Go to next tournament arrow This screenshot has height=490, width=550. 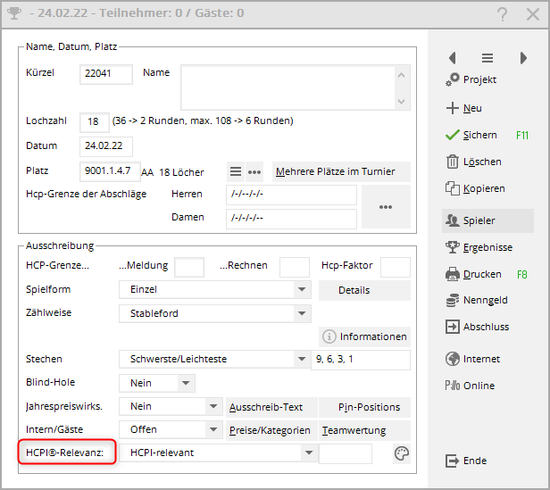pos(523,57)
